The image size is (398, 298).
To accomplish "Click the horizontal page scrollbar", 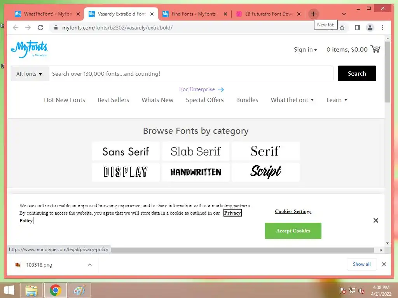I will (242, 250).
